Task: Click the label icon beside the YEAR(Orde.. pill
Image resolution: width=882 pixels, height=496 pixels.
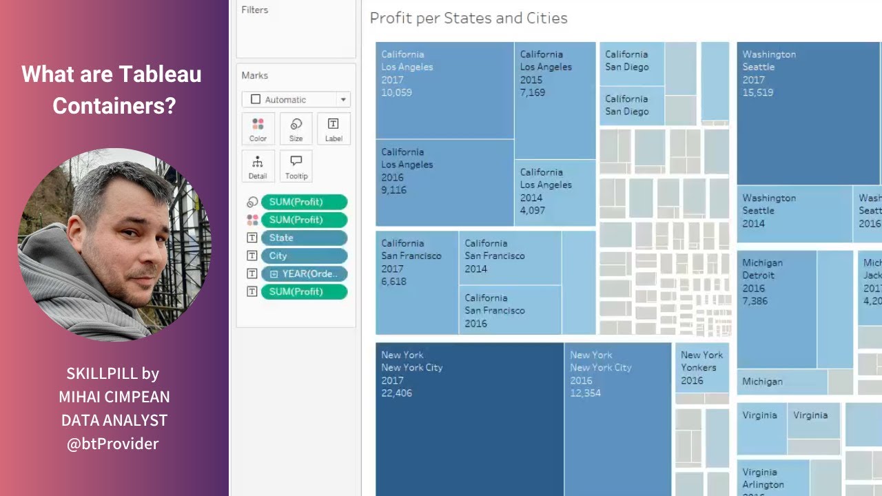Action: point(252,273)
